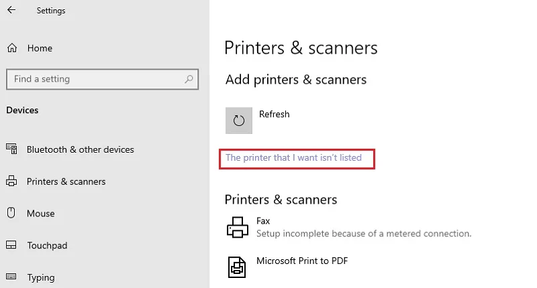The image size is (537, 288).
Task: Open the Mouse settings label
Action: pos(41,214)
